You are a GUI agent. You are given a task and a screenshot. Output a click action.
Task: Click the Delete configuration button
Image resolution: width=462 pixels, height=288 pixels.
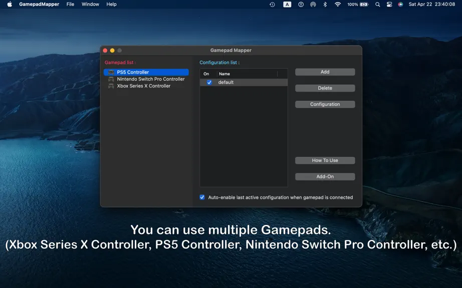325,88
